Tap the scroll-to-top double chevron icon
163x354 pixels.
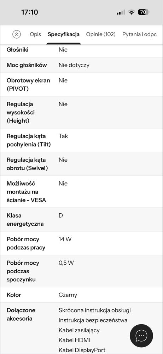point(17,34)
